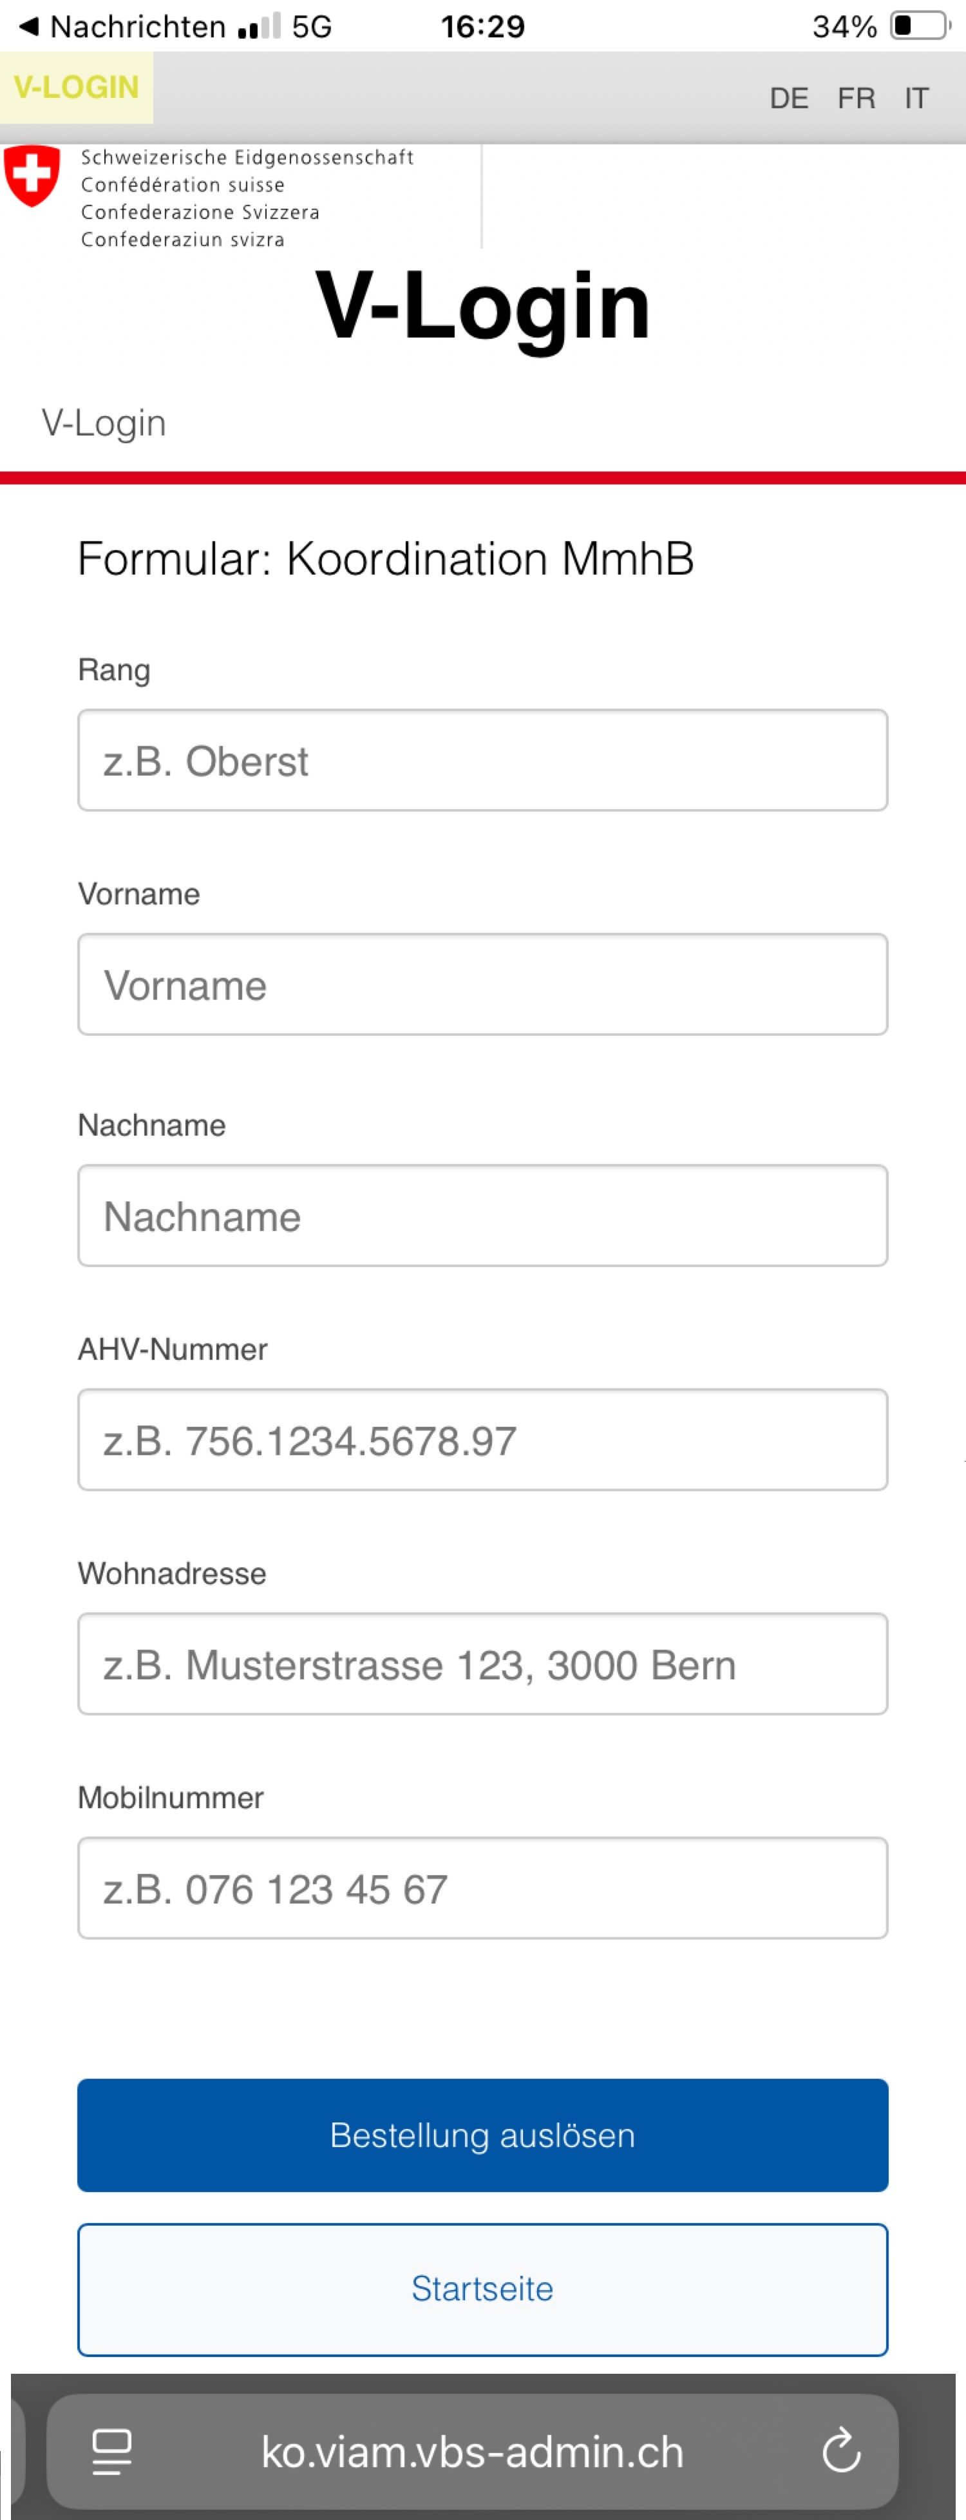Click the Wohnadresse input field
The width and height of the screenshot is (966, 2520).
[x=483, y=1664]
